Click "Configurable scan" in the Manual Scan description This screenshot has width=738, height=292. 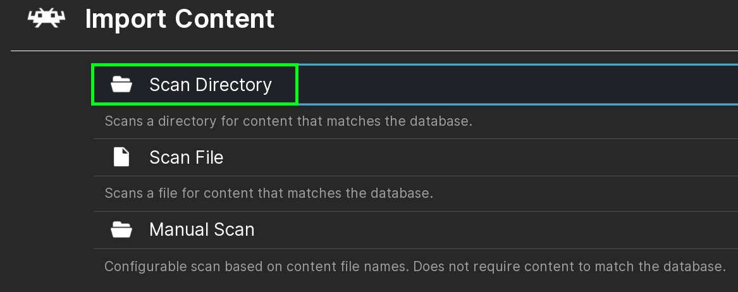tap(149, 266)
